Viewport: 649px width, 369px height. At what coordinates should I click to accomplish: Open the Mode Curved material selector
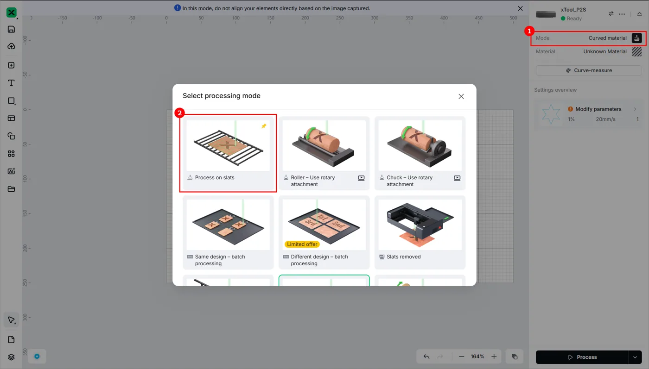(588, 38)
